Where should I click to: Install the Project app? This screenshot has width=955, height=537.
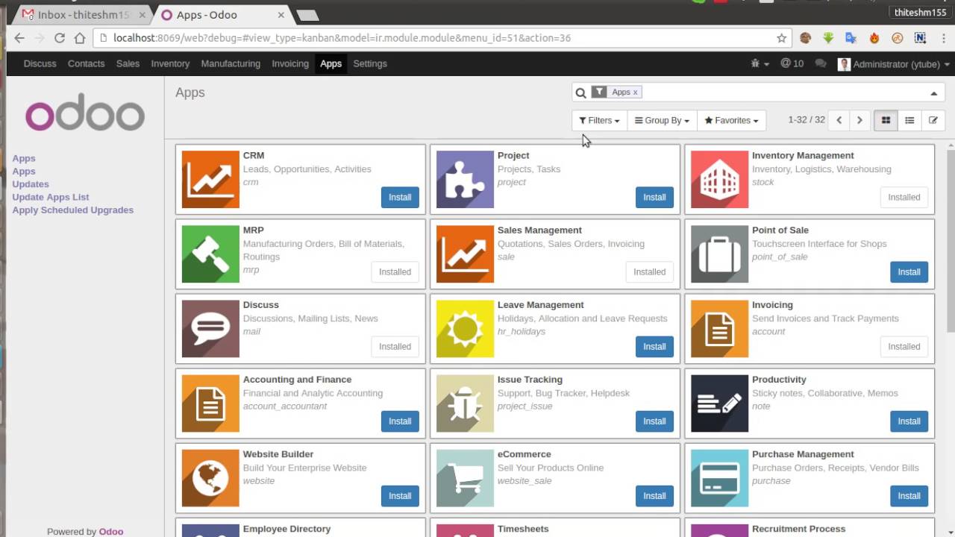[x=654, y=197]
